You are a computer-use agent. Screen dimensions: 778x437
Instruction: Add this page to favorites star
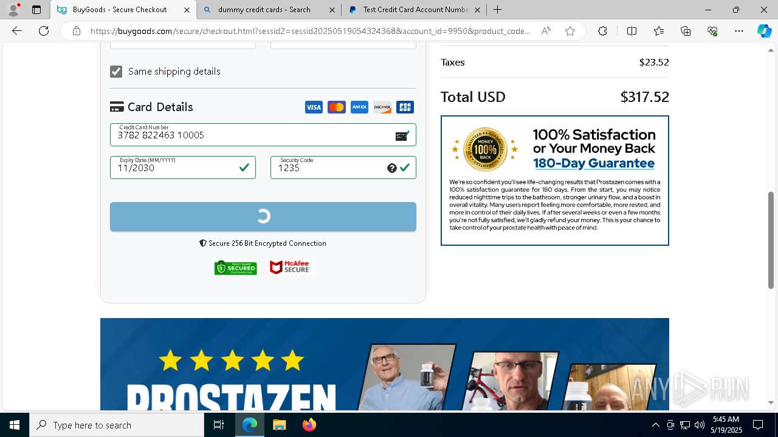click(570, 31)
